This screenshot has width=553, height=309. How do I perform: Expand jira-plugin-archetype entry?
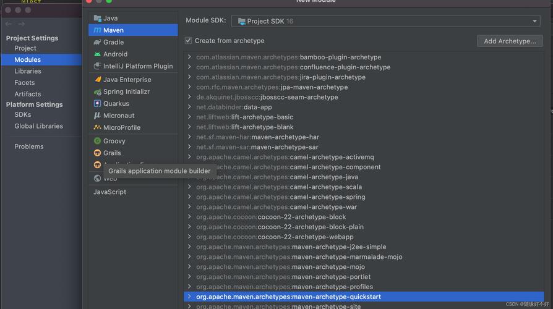tap(189, 77)
